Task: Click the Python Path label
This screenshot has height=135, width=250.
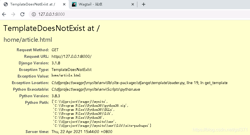Action: 37,102
